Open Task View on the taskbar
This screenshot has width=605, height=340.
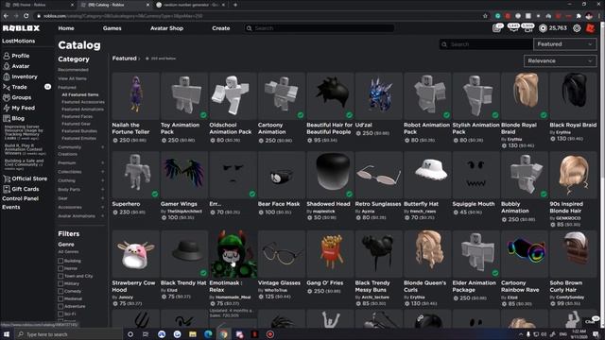[x=146, y=334]
